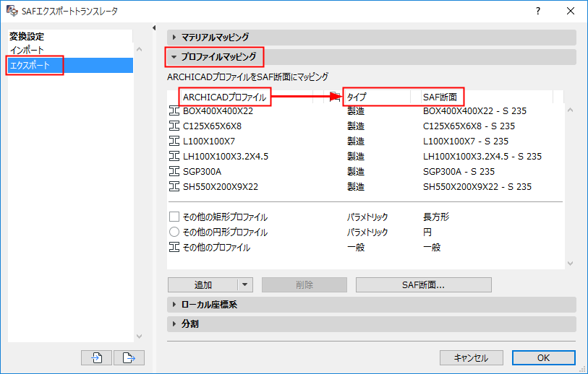Click the rectangle icon for その他の矩形プロファイル
588x374 pixels.
174,217
